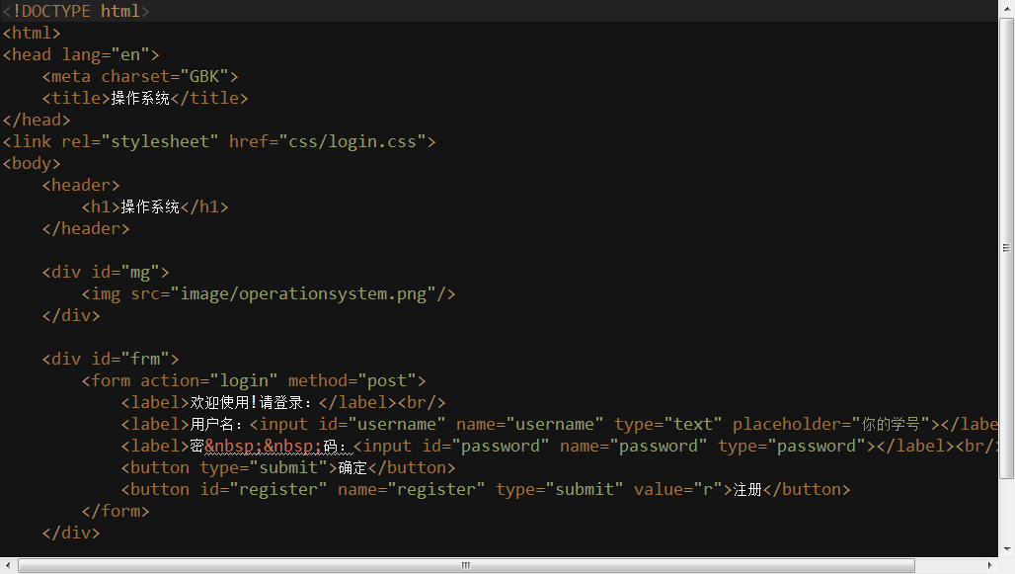Click the vertical scrollbar down arrow
Screen dimensions: 1015x574
[1006, 548]
